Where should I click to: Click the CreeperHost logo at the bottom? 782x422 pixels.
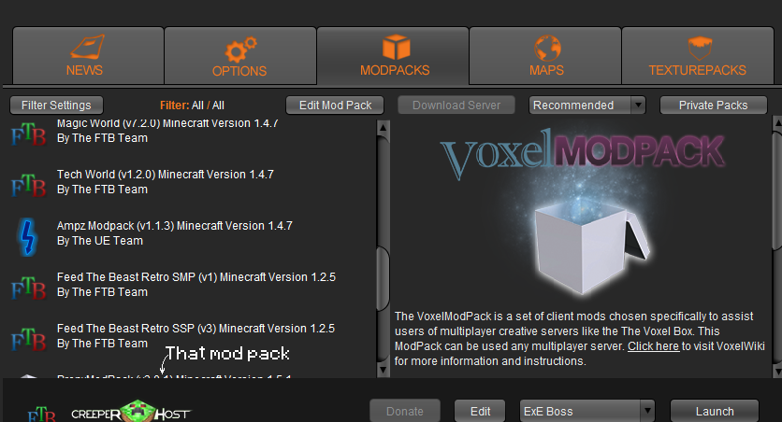click(131, 411)
